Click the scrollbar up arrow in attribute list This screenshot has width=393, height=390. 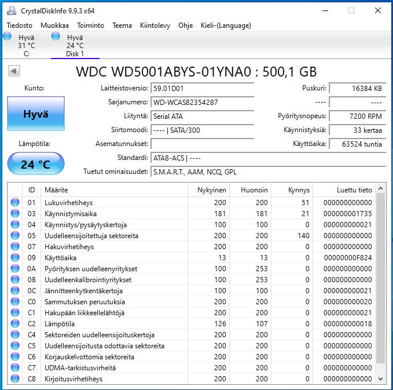coord(380,188)
